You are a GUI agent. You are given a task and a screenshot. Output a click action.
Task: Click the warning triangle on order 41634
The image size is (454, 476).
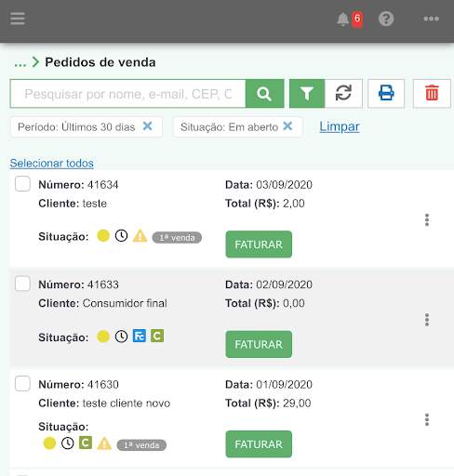point(140,236)
